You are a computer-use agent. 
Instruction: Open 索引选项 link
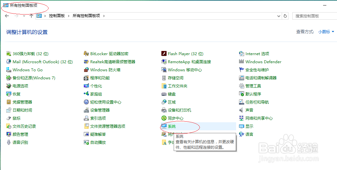pyautogui.click(x=98, y=118)
